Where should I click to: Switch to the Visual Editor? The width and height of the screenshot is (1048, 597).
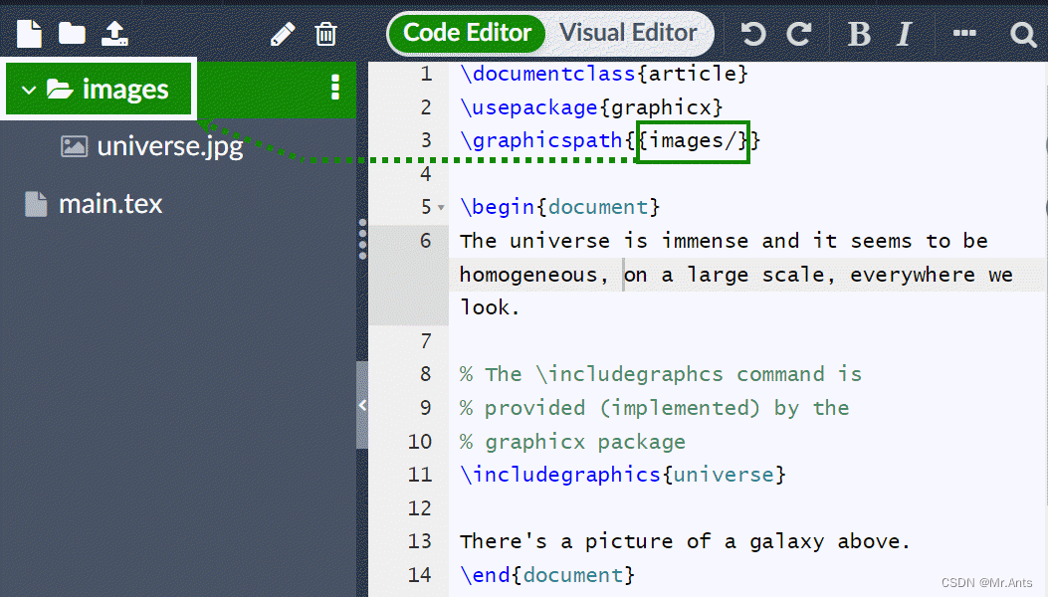[x=627, y=33]
